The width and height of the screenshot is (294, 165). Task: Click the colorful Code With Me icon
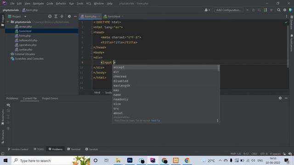(x=291, y=10)
